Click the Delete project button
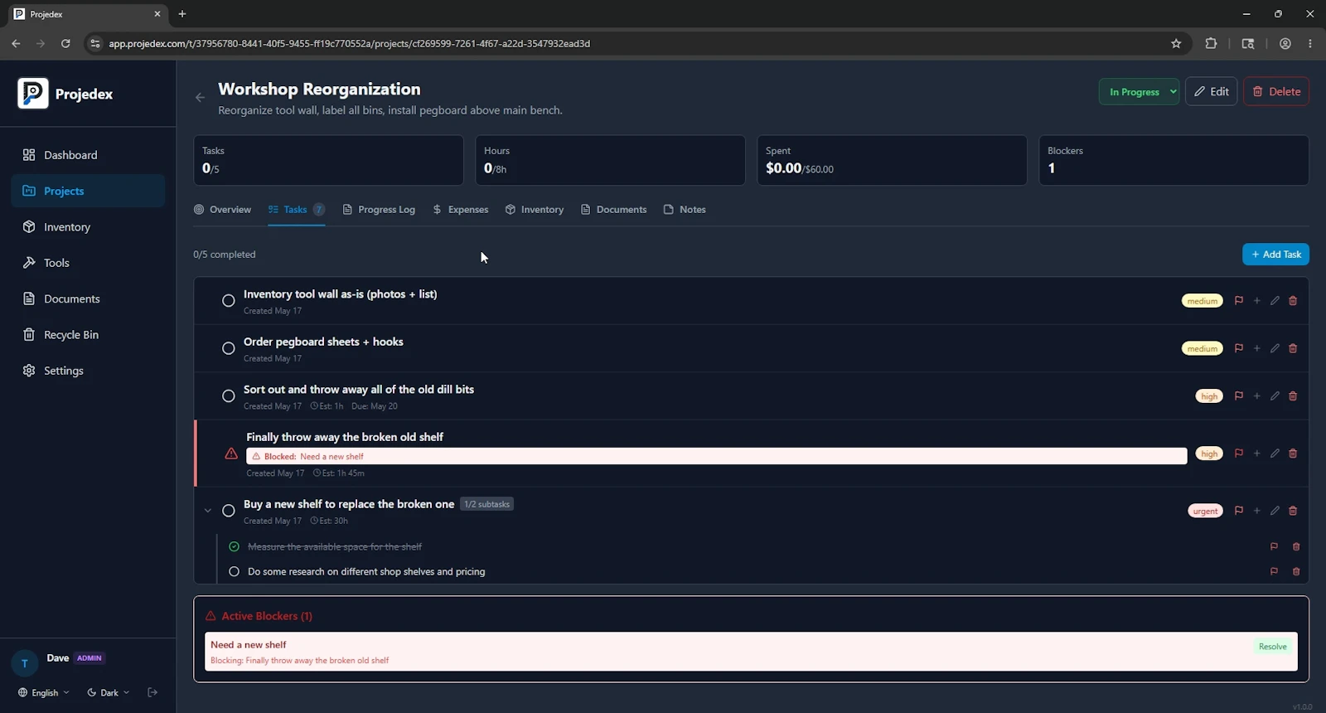The height and width of the screenshot is (713, 1326). click(x=1276, y=92)
